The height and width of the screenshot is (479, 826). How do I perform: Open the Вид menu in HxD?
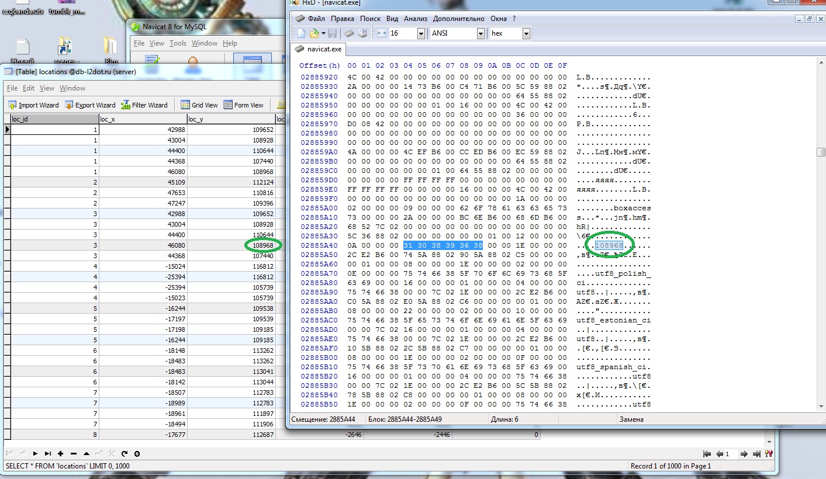392,19
